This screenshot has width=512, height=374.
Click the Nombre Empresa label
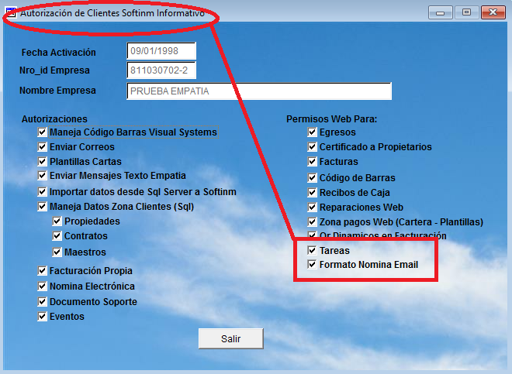point(58,91)
